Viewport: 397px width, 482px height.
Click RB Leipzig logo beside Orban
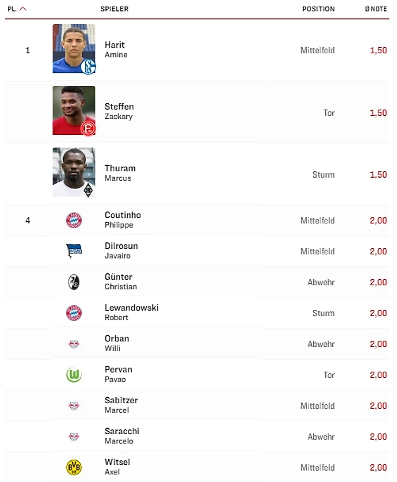[x=74, y=344]
